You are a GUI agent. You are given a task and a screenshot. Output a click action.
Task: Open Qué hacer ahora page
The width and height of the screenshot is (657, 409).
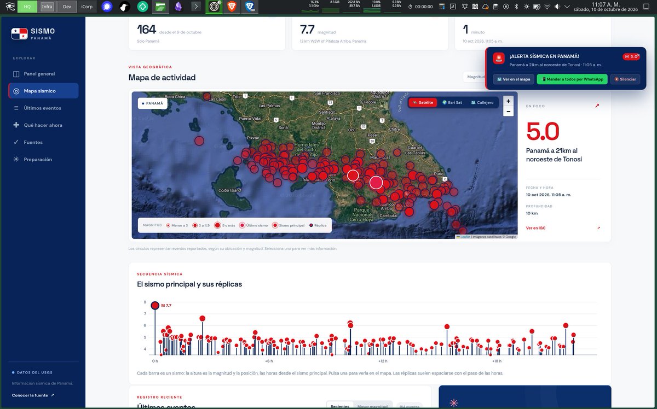click(43, 125)
